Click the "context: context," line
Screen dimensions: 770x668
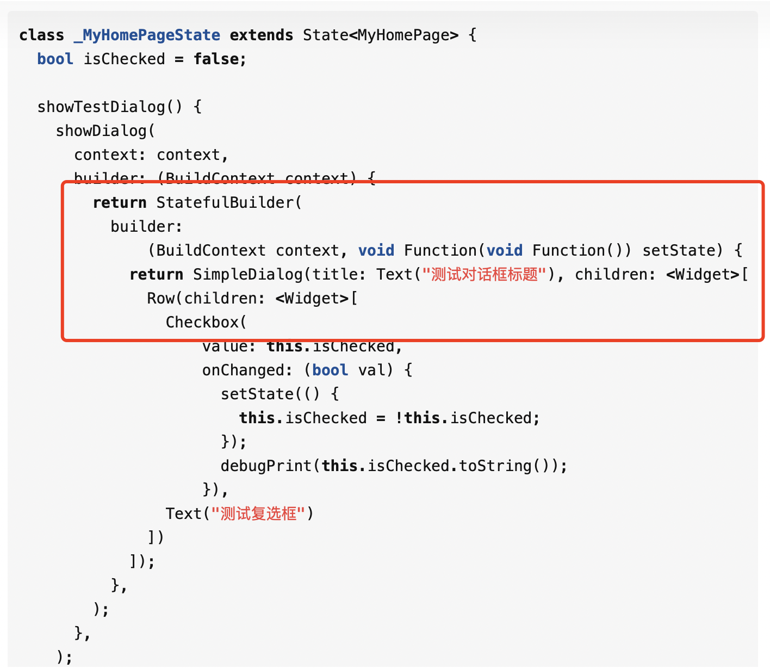pos(151,155)
